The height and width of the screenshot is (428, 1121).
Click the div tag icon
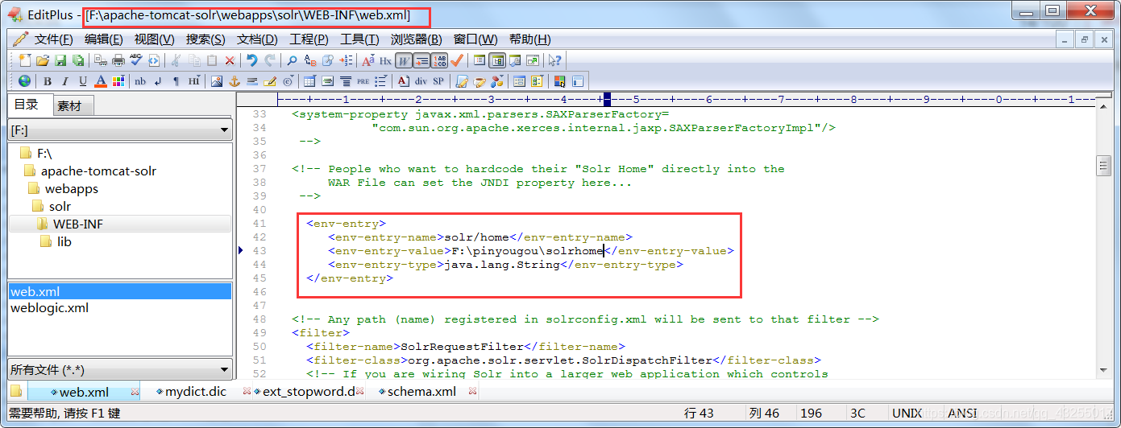pos(421,81)
